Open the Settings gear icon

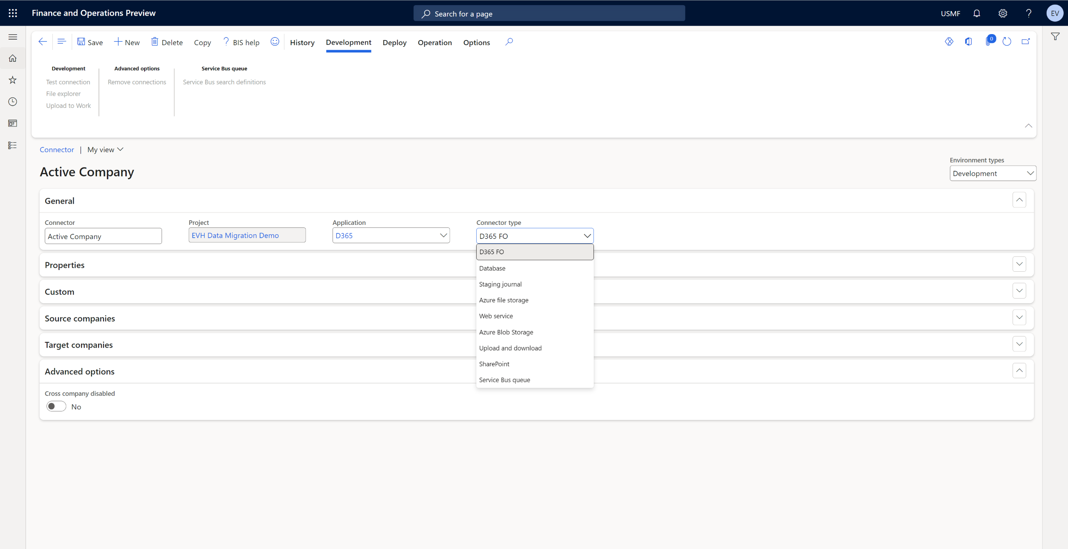pyautogui.click(x=1003, y=13)
